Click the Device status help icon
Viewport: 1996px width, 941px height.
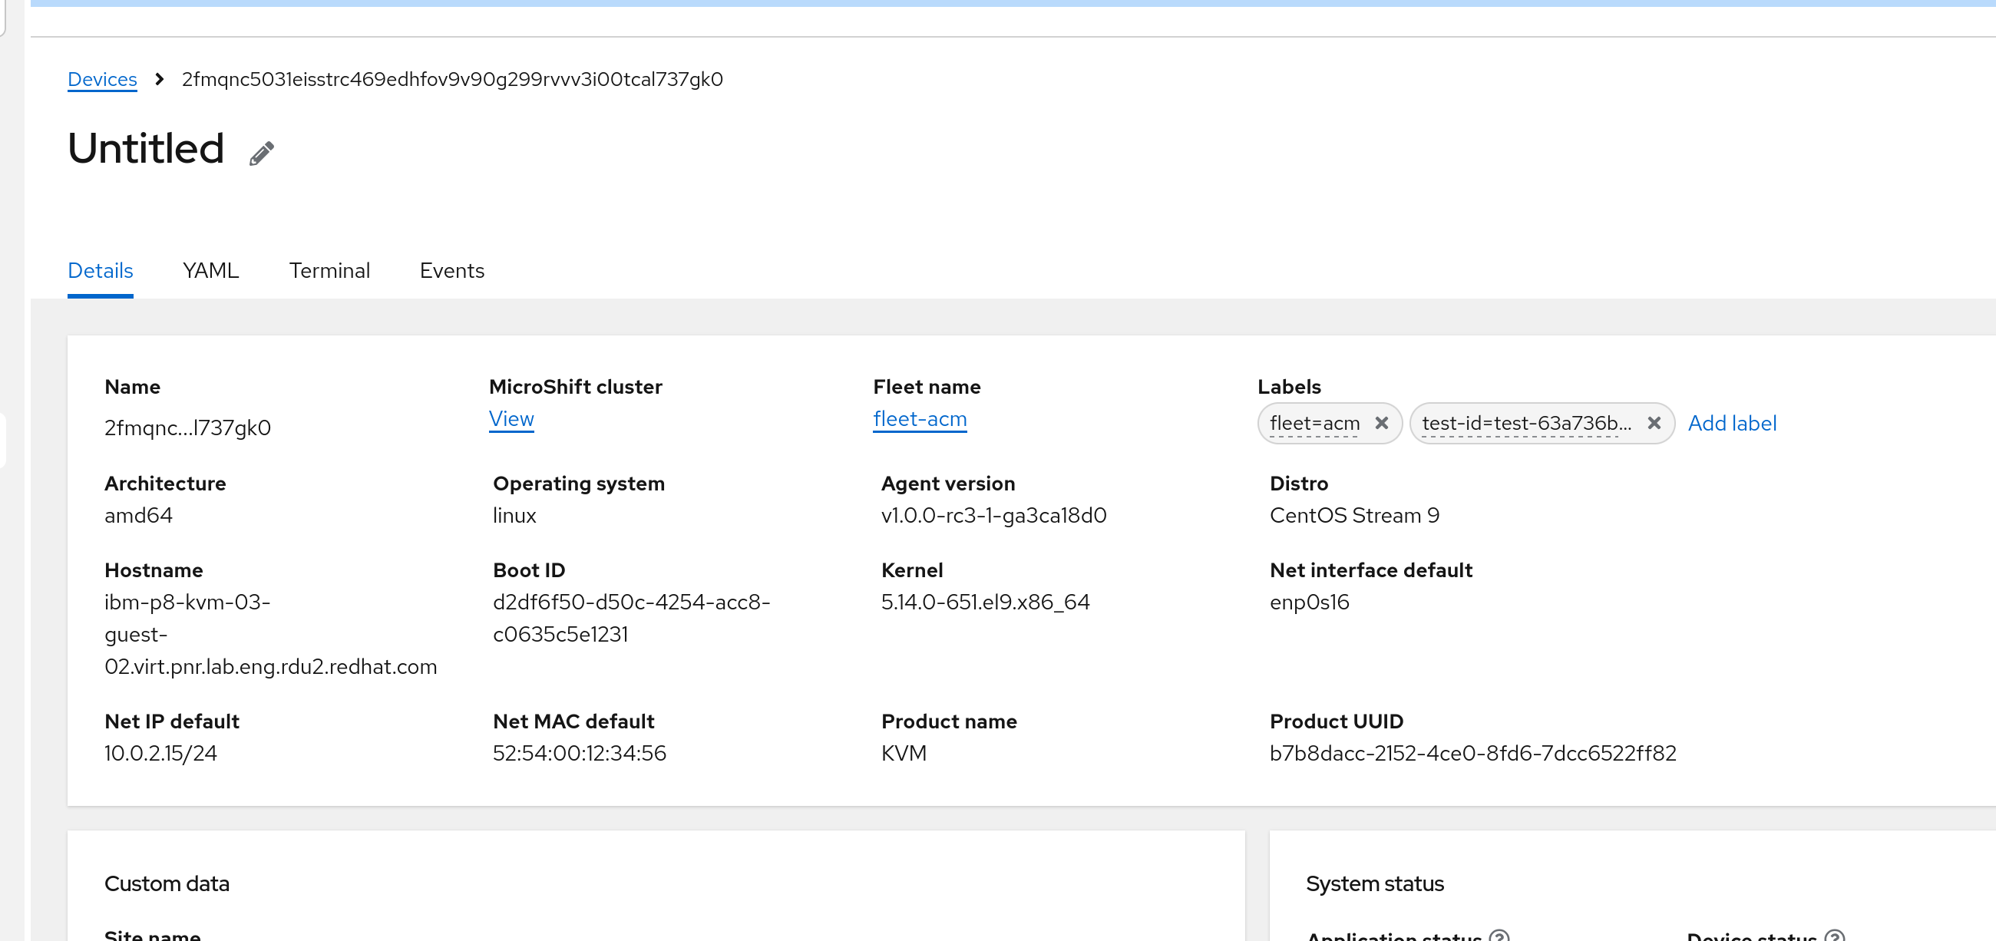coord(1834,936)
